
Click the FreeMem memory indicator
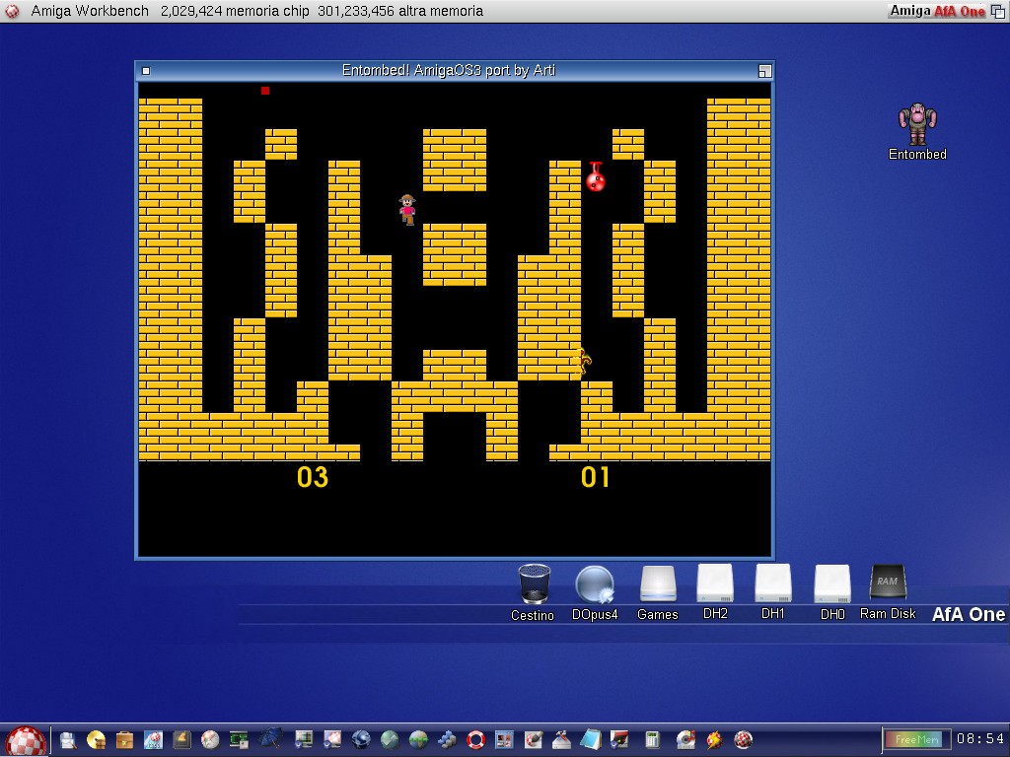(x=912, y=739)
